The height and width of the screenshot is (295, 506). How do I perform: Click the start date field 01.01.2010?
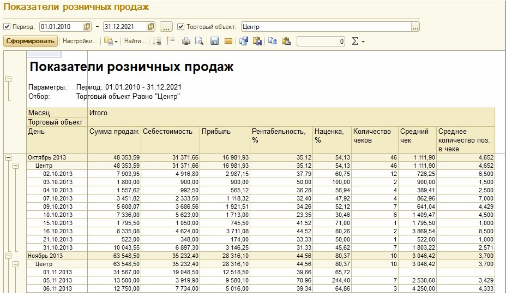62,27
